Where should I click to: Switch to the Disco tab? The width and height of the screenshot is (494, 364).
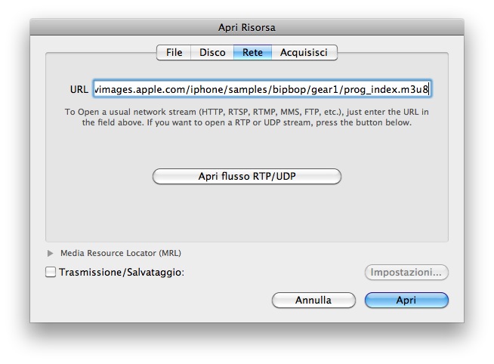point(212,53)
